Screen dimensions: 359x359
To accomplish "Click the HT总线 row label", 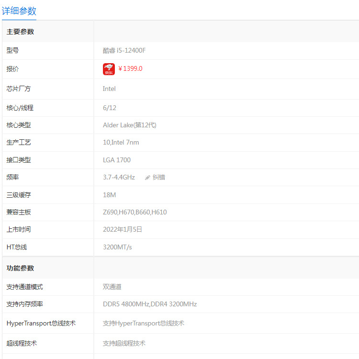I will pyautogui.click(x=17, y=247).
